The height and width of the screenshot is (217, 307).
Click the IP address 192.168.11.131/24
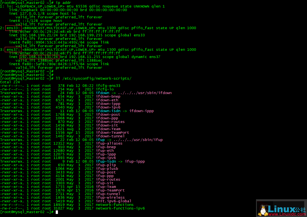tap(39, 57)
